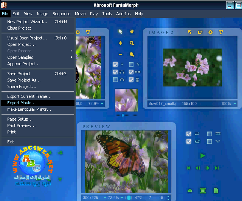The height and width of the screenshot is (201, 242).
Task: Click the zoom out magnifier icon
Action: point(132,54)
